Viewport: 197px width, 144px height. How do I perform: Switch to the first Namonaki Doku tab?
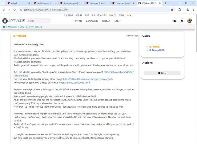(98, 3)
